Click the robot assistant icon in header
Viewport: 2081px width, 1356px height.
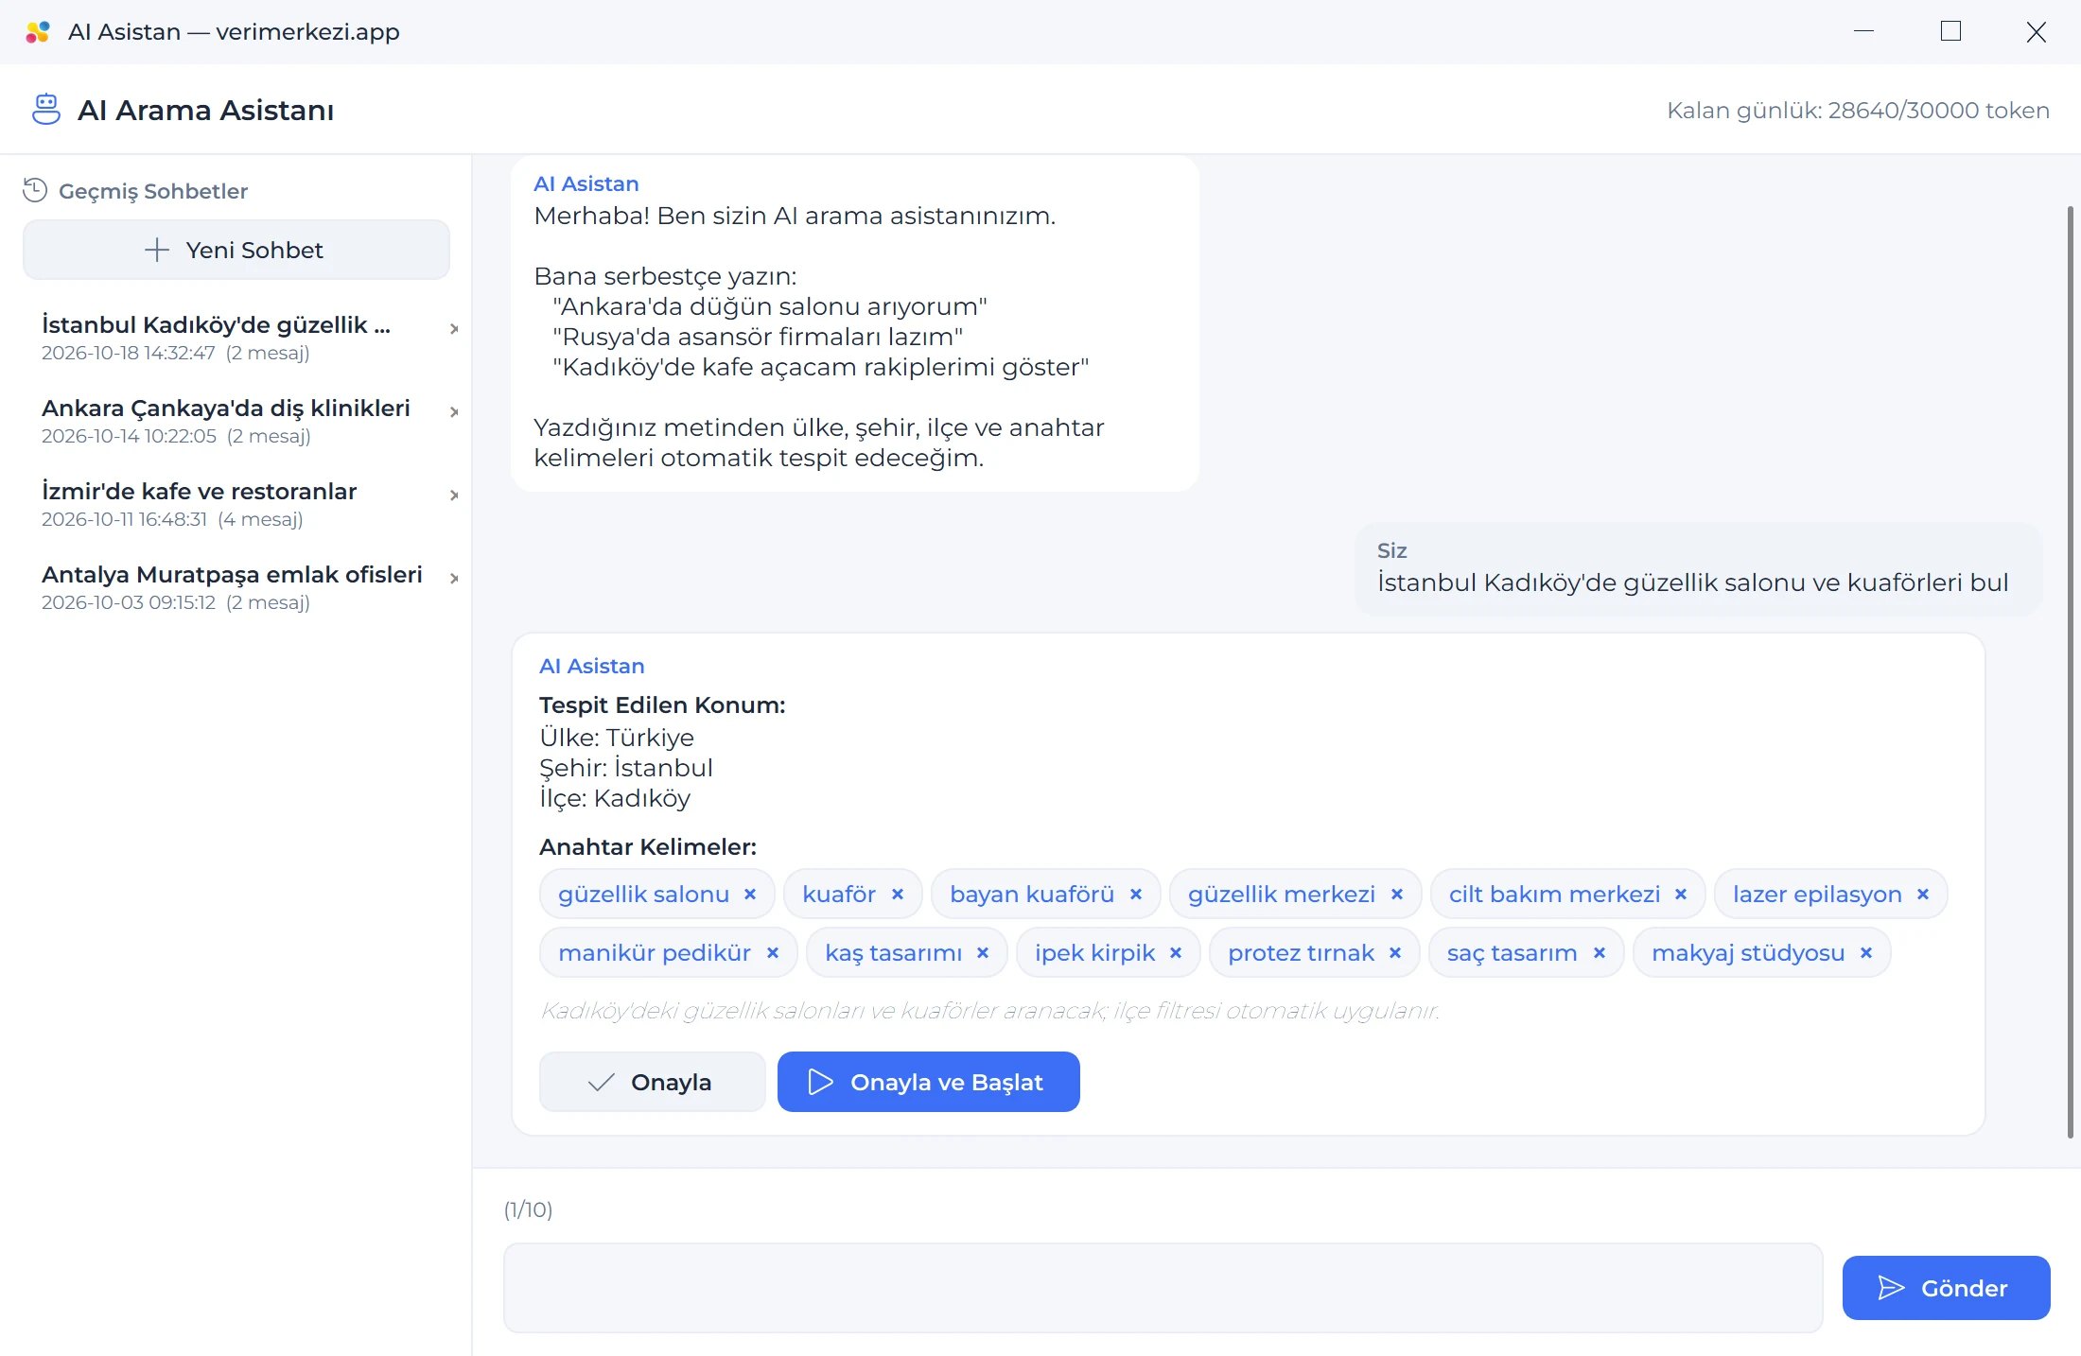coord(45,110)
